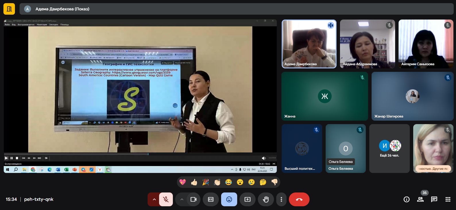This screenshot has height=210, width=456.
Task: Send the party popper reaction
Action: coord(206,182)
